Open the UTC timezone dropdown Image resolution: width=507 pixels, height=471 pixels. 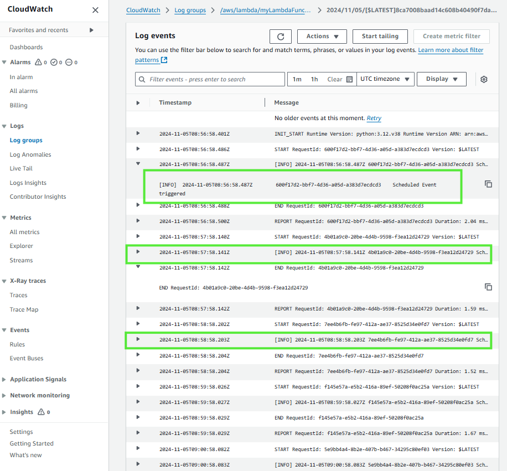[x=385, y=79]
